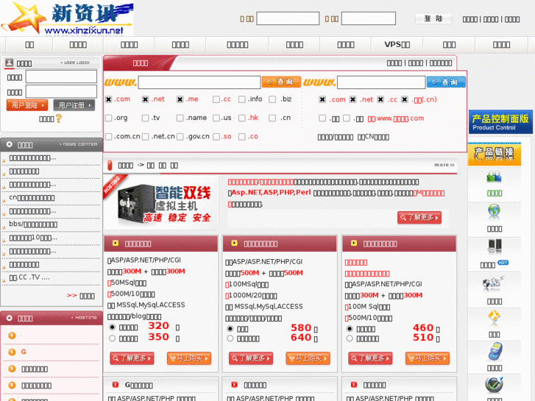Image resolution: width=535 pixels, height=401 pixels.
Task: Click the blue 查询 domain search button
Action: click(446, 82)
